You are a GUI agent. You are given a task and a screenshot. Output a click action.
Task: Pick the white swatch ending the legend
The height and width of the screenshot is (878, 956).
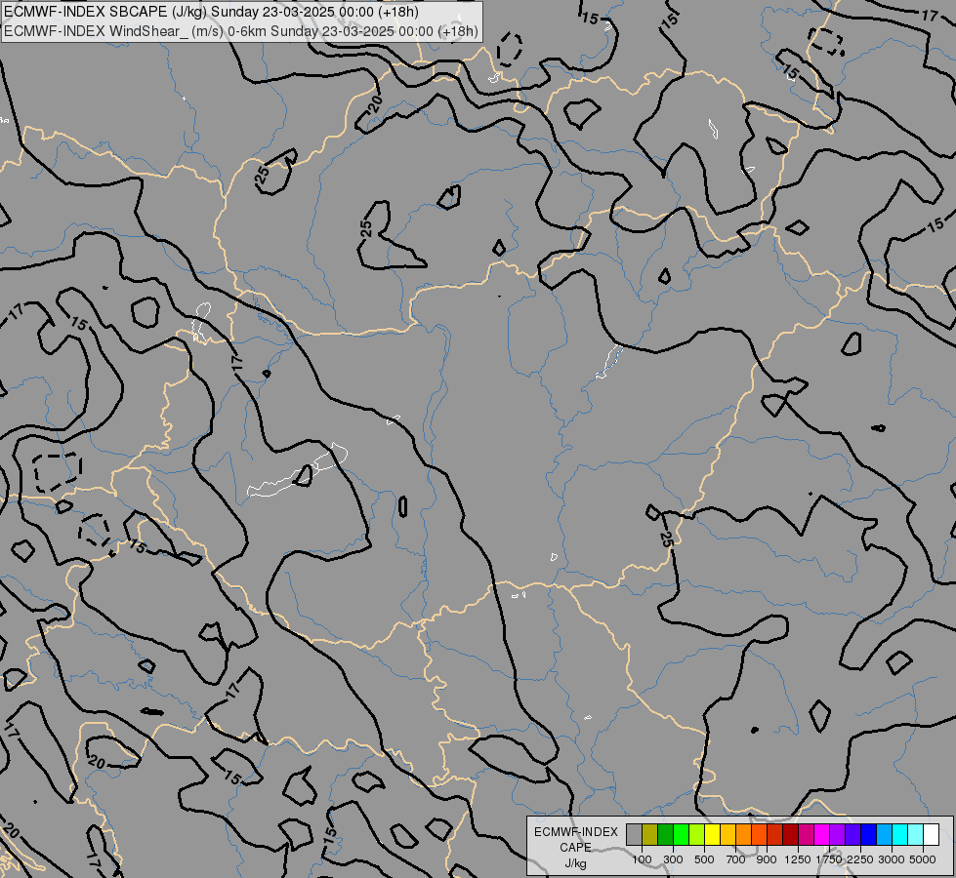point(931,834)
